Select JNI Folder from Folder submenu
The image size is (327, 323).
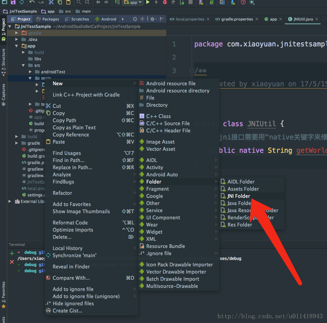point(252,196)
